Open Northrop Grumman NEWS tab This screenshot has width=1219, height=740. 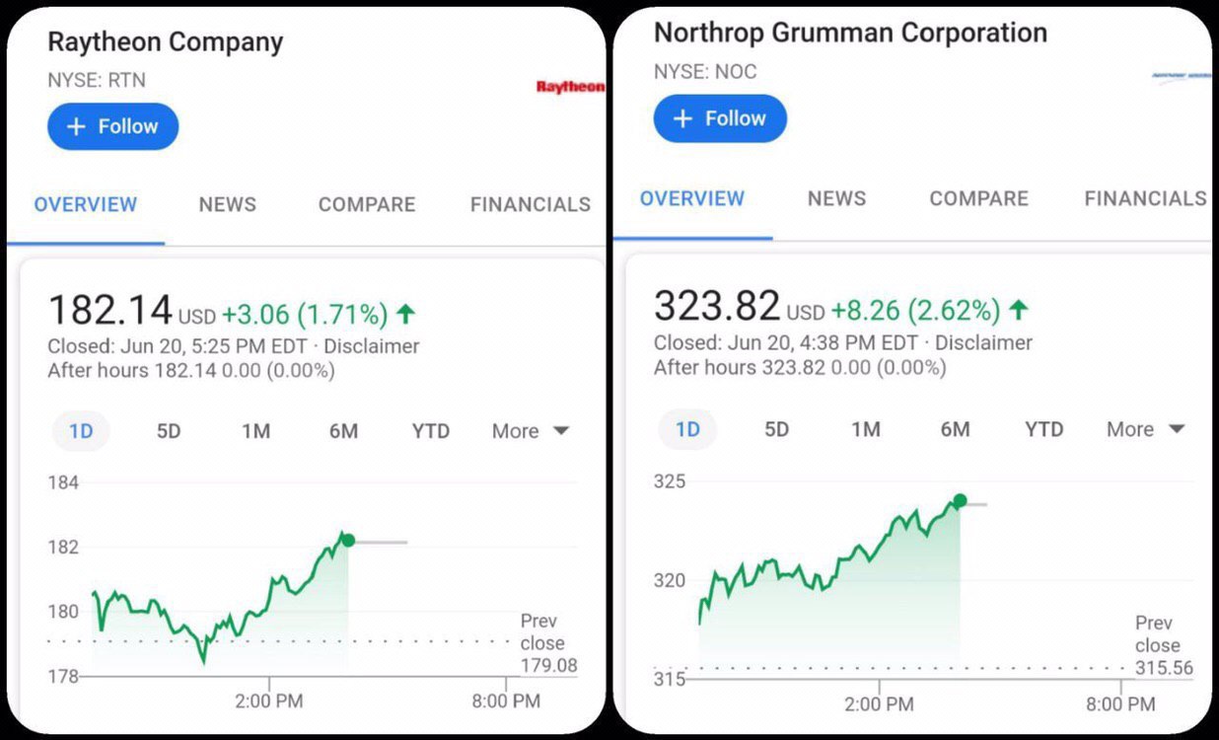(x=836, y=198)
